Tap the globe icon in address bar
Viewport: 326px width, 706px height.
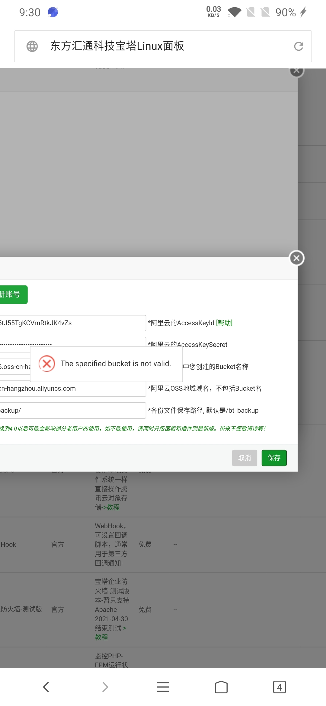32,46
